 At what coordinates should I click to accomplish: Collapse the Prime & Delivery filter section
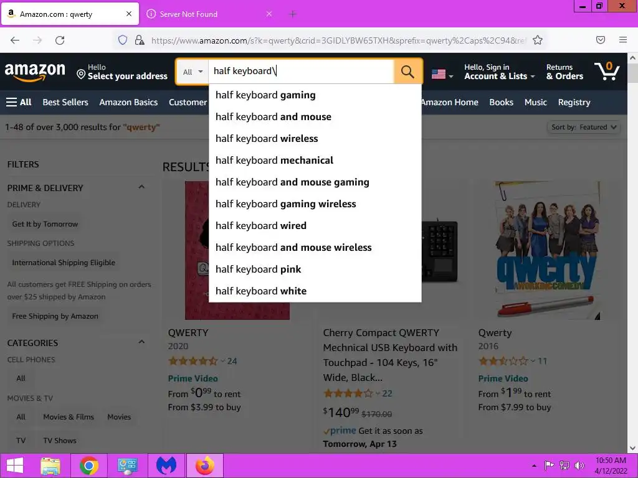click(141, 187)
